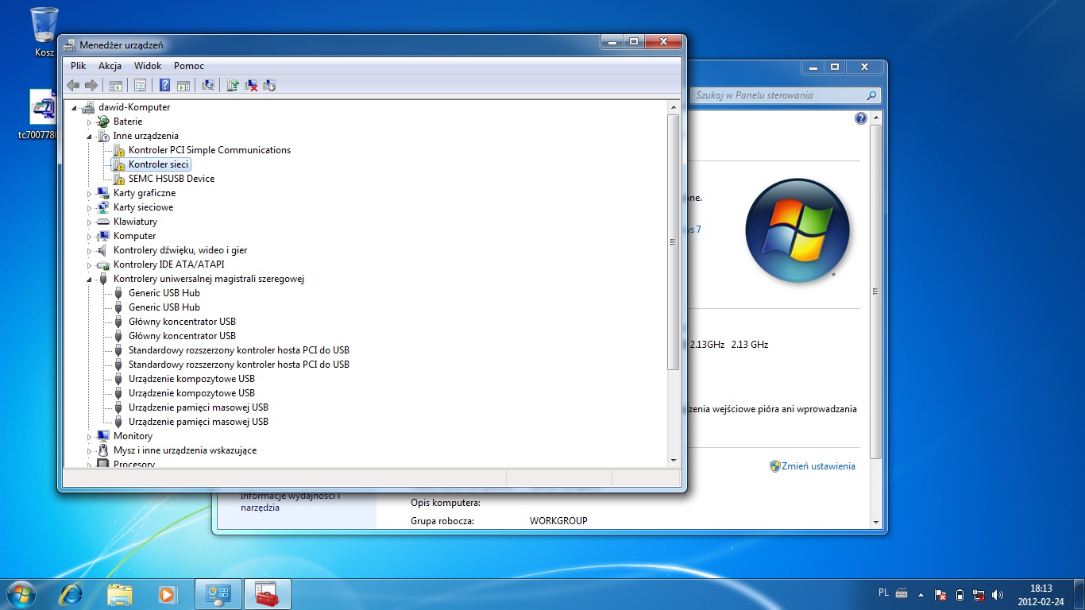
Task: Click the magnifier icon in Control Panel search
Action: point(872,95)
